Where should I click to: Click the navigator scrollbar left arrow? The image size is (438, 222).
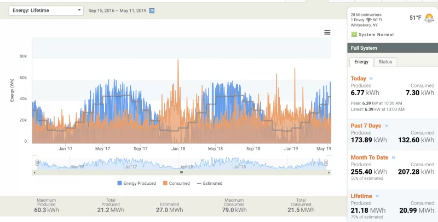tap(34, 172)
